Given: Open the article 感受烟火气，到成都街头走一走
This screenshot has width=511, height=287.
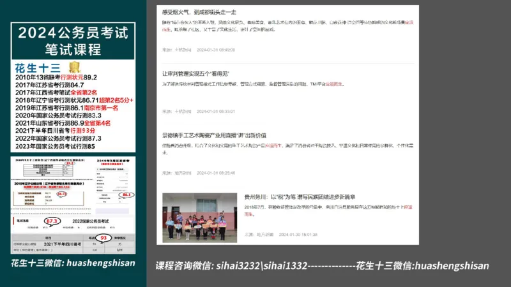Looking at the screenshot, I should pos(199,12).
